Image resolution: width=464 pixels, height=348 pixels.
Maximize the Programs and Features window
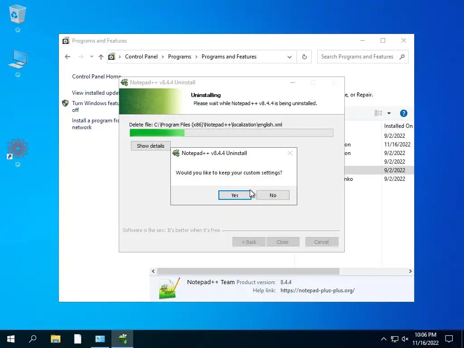tap(383, 40)
